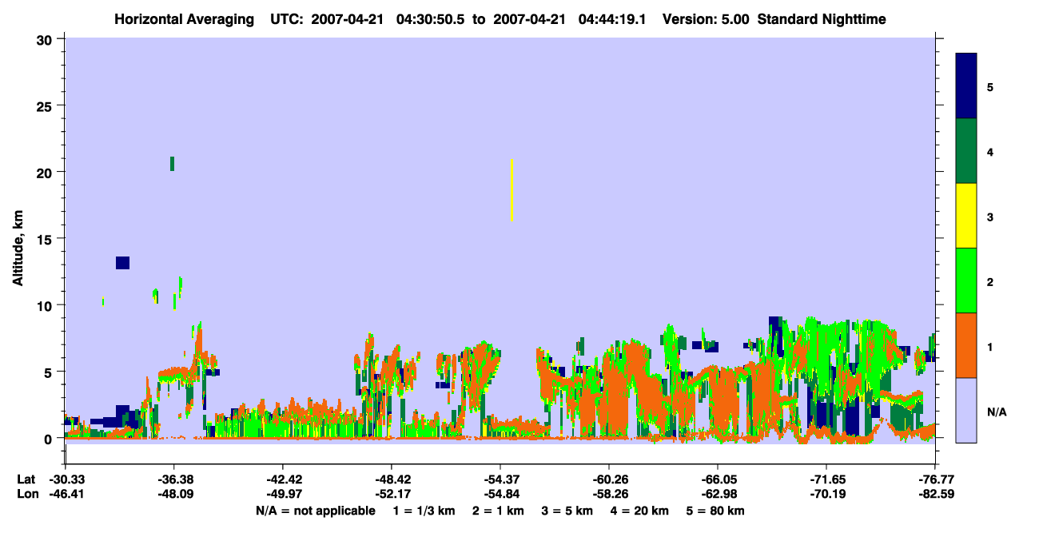The width and height of the screenshot is (1039, 533).
Task: Click the 25 km altitude tick label
Action: pos(46,105)
